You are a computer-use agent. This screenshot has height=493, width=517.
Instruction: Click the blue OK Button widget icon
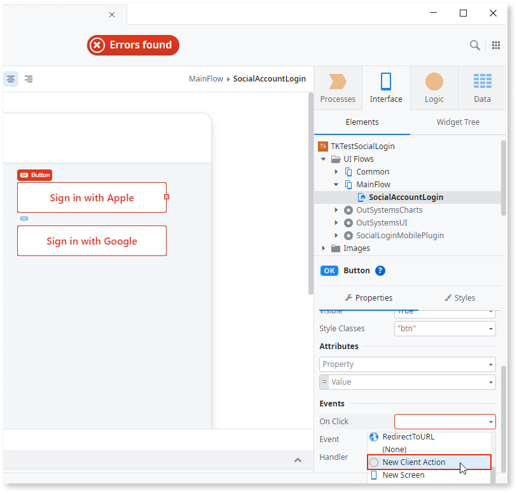329,271
